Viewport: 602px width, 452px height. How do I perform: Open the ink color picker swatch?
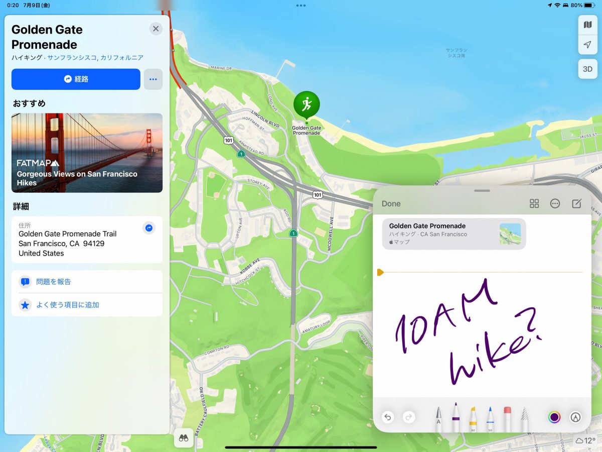[554, 417]
